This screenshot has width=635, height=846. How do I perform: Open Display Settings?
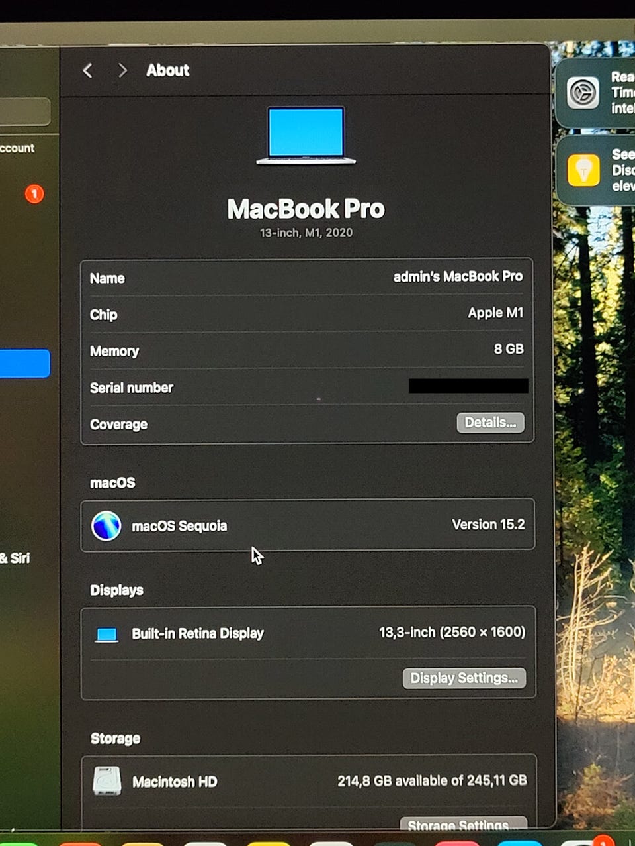click(464, 678)
